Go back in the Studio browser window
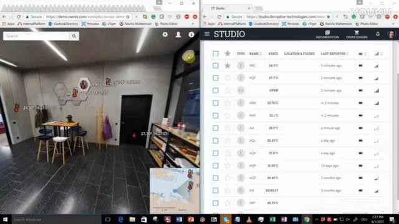Image resolution: width=399 pixels, height=224 pixels. 204,17
